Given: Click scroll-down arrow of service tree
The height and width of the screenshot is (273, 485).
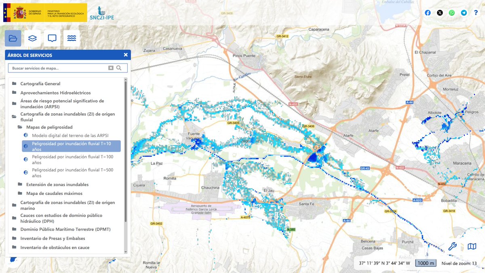Looking at the screenshot, I should click(126, 252).
